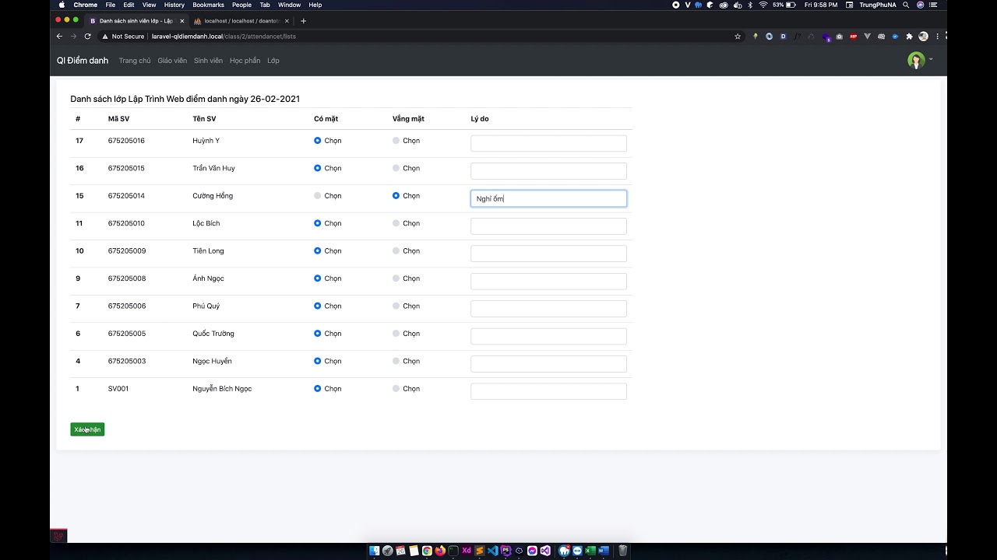Viewport: 997px width, 560px height.
Task: Open Messenger from the dock
Action: pyautogui.click(x=532, y=551)
